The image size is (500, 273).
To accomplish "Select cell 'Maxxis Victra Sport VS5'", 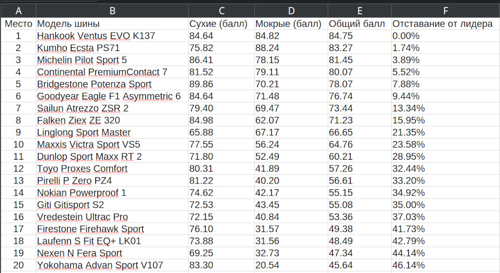I will pyautogui.click(x=113, y=145).
